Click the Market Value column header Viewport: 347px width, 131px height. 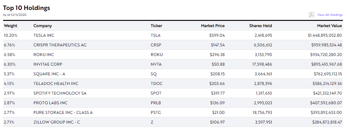pyautogui.click(x=329, y=26)
